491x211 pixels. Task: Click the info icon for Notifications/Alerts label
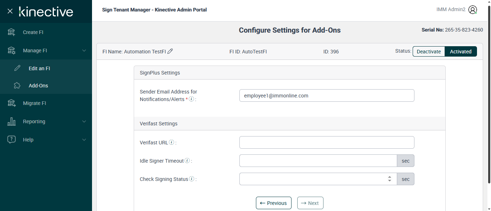(x=192, y=99)
